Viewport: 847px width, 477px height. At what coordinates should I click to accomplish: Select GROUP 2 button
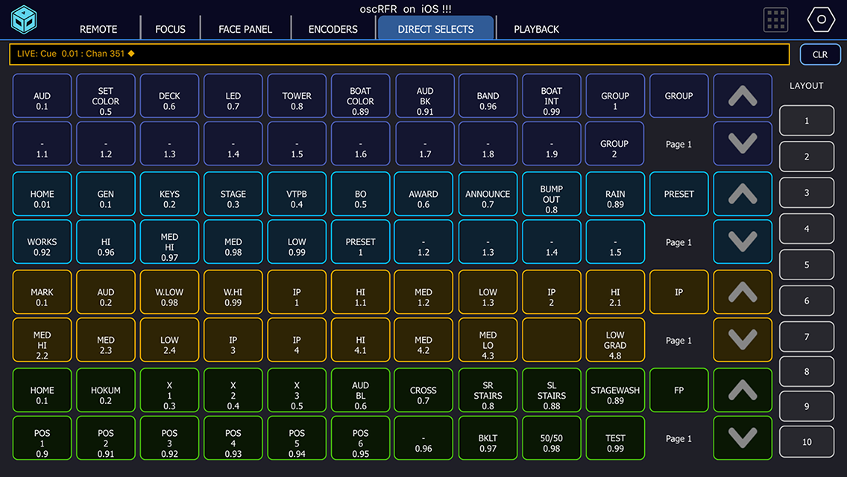click(x=614, y=143)
